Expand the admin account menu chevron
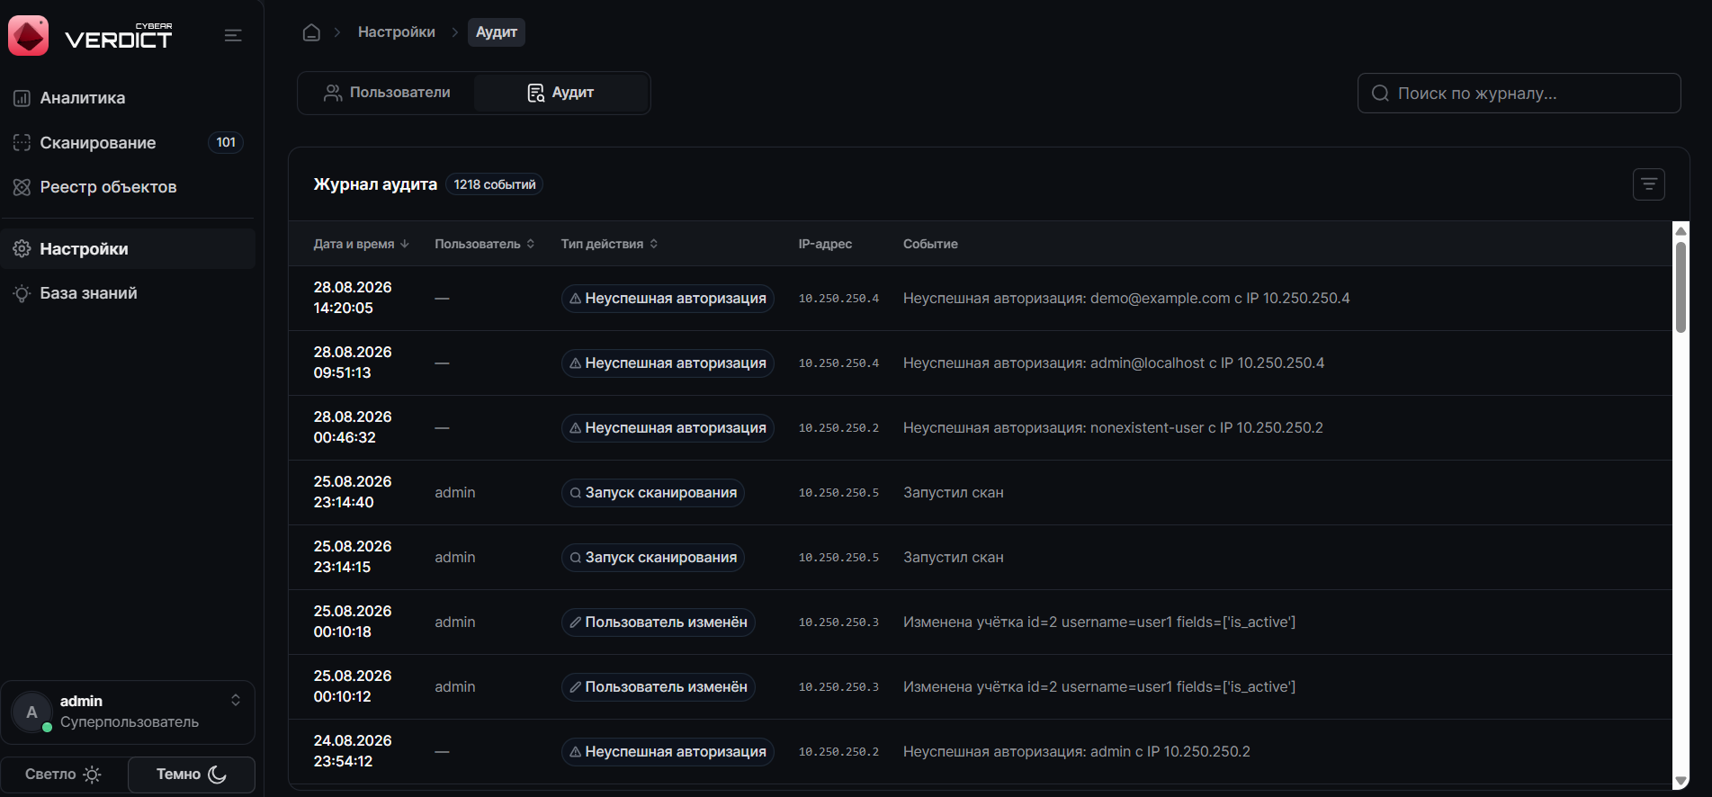This screenshot has height=797, width=1712. point(236,700)
